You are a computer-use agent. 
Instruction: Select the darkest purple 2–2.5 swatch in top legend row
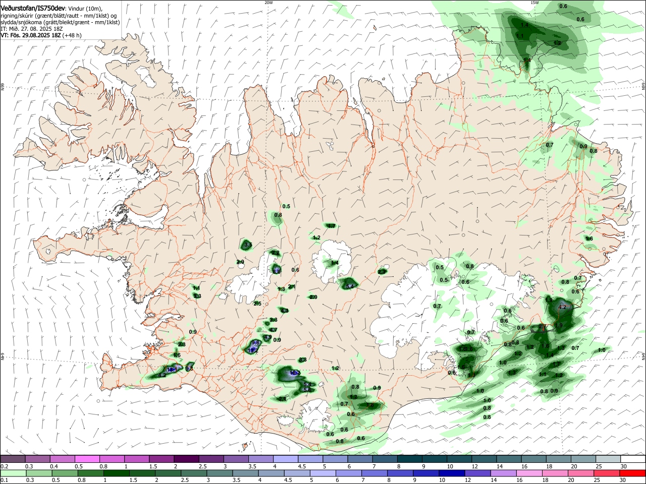[x=186, y=459]
